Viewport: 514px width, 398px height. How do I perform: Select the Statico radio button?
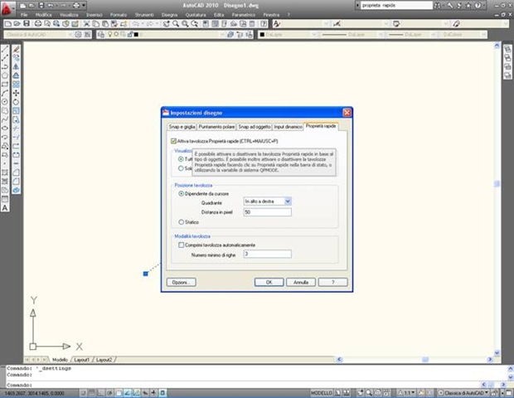click(x=182, y=222)
